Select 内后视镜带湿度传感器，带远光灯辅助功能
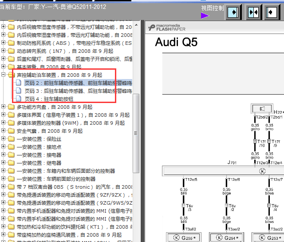 click(x=74, y=35)
